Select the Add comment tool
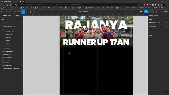This screenshot has height=95, width=169. [34, 12]
